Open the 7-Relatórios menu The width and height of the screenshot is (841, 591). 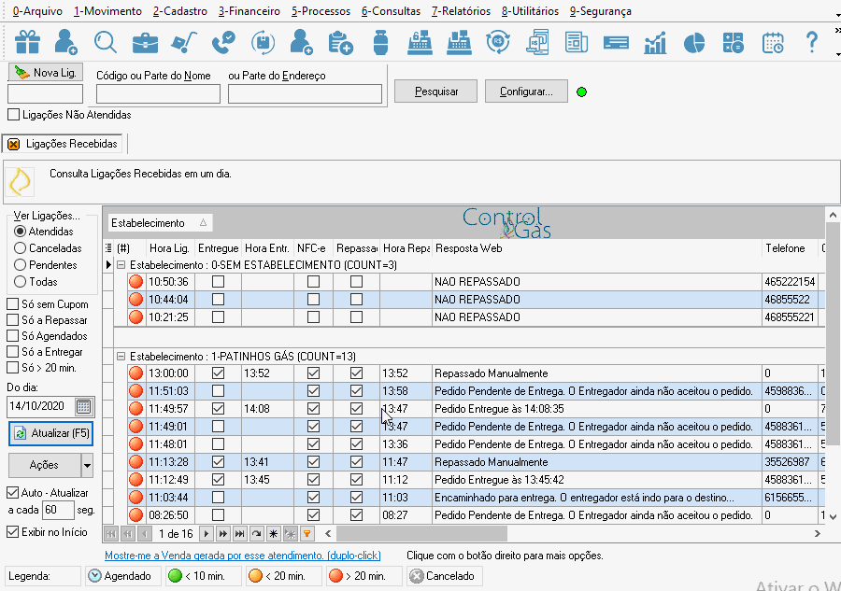coord(461,11)
